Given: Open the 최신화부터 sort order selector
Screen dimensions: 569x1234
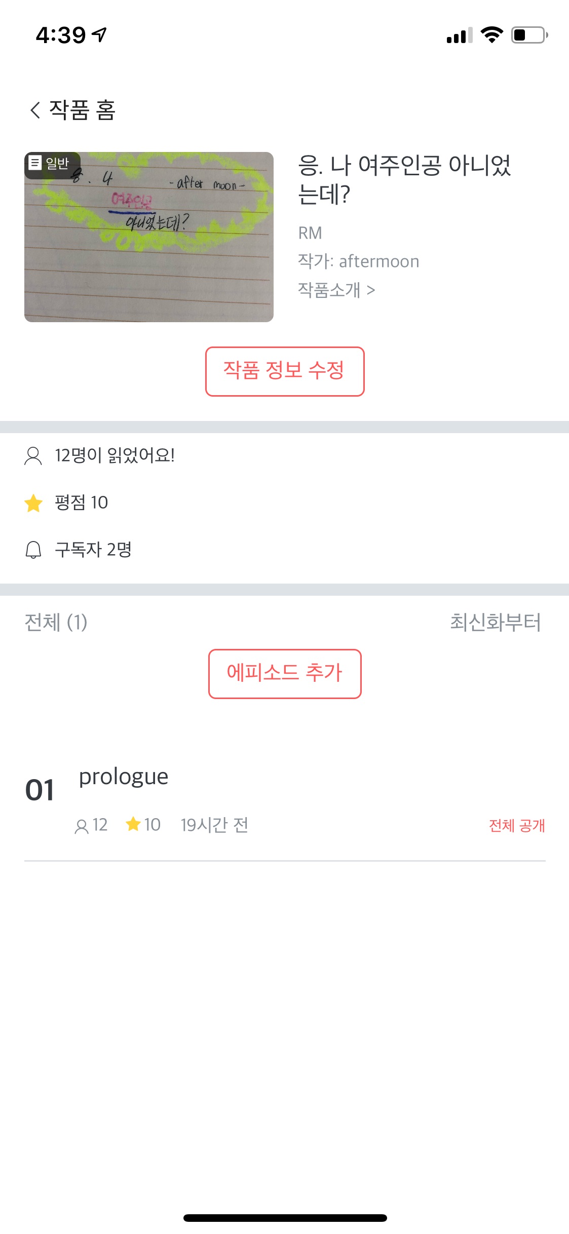Looking at the screenshot, I should pos(495,622).
